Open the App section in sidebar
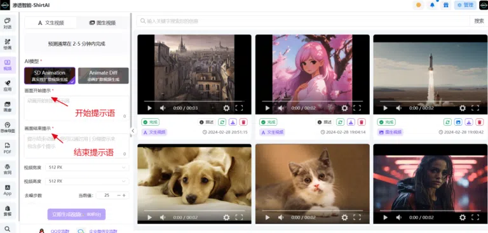The width and height of the screenshot is (488, 233). [8, 190]
